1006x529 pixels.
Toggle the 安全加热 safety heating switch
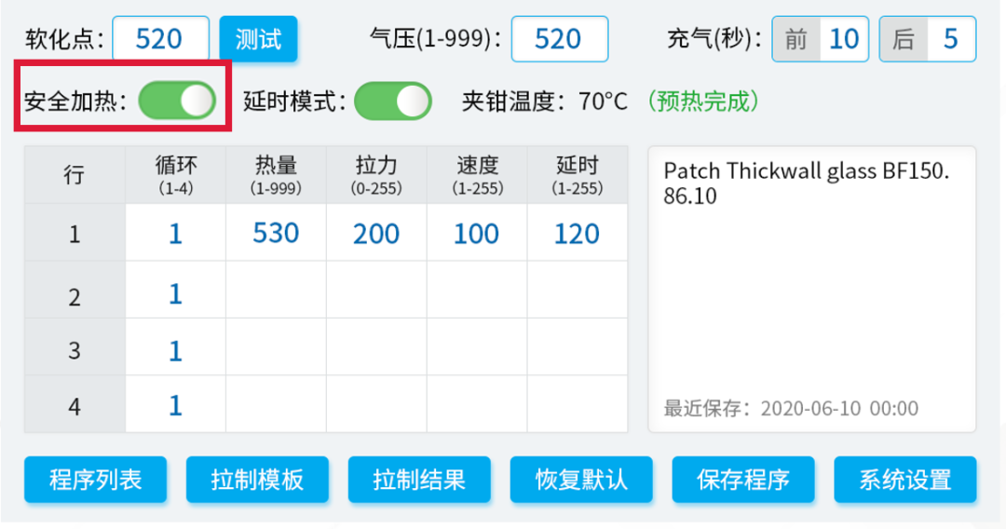[x=177, y=101]
